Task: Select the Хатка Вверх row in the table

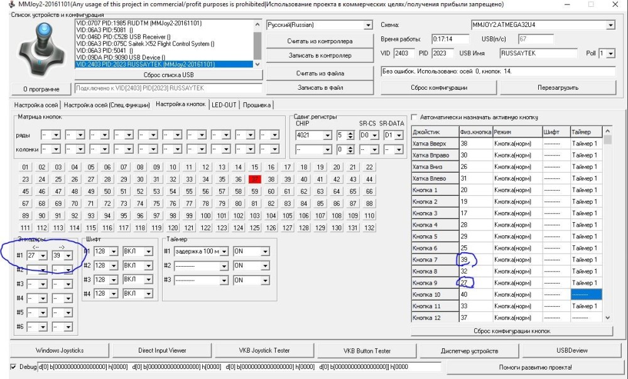Action: coord(433,144)
